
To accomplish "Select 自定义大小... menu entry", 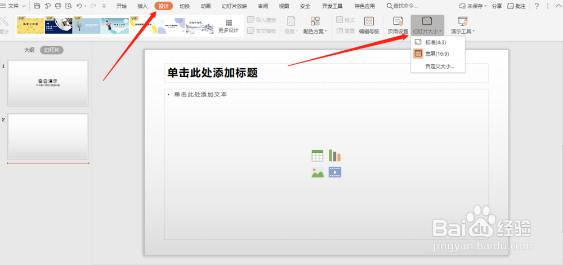I will 438,67.
